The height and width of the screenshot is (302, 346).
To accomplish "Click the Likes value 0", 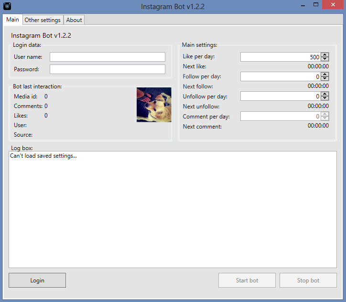I will point(46,115).
